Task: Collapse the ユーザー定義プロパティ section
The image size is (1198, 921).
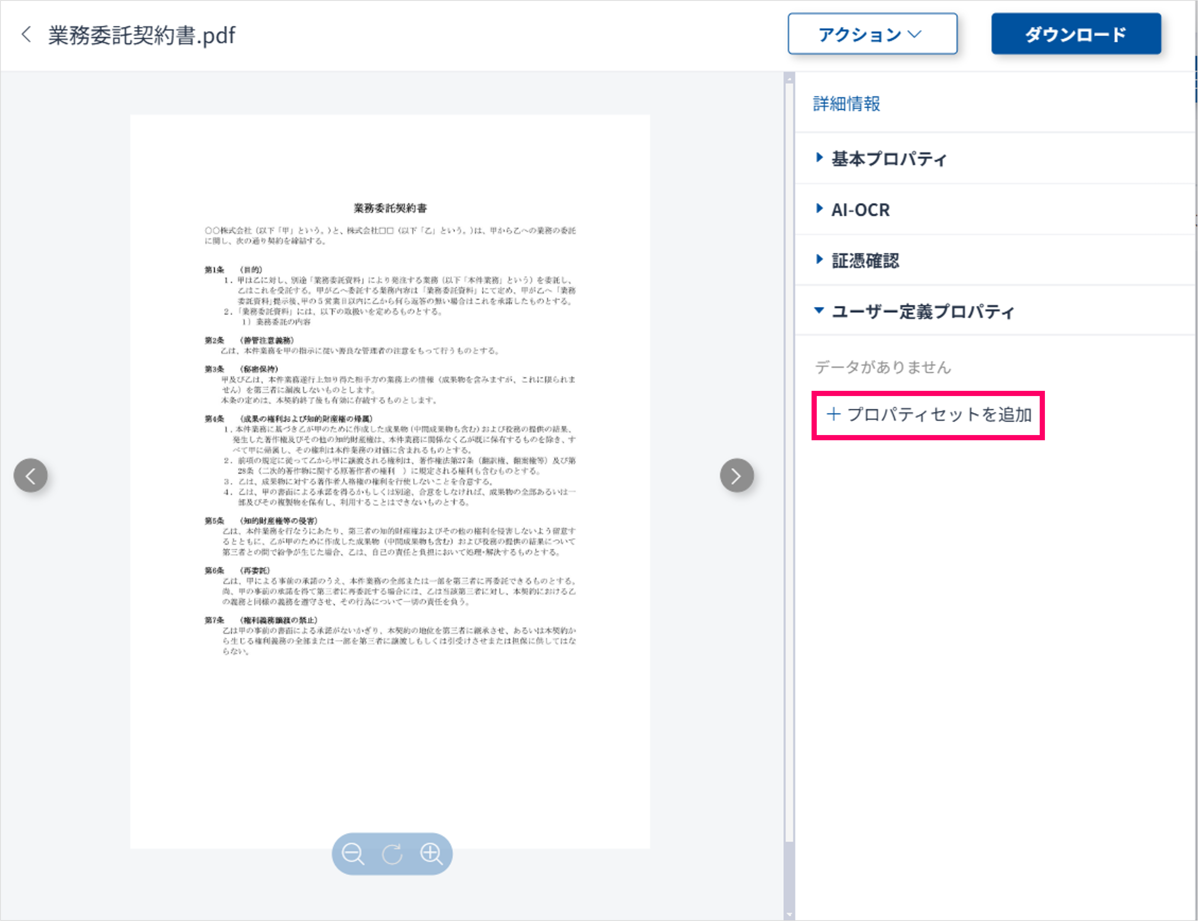Action: pos(922,311)
